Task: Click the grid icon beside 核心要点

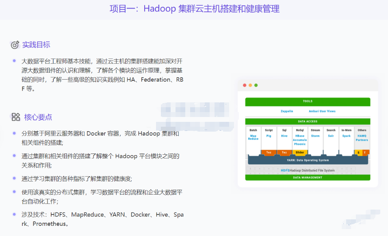Action: pos(16,117)
